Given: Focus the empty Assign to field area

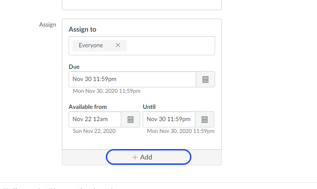Looking at the screenshot, I should point(170,46).
